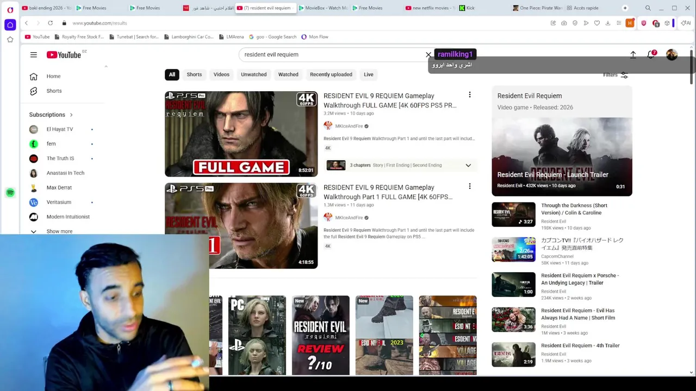Click the address bar URL
This screenshot has height=391, width=696.
[100, 23]
